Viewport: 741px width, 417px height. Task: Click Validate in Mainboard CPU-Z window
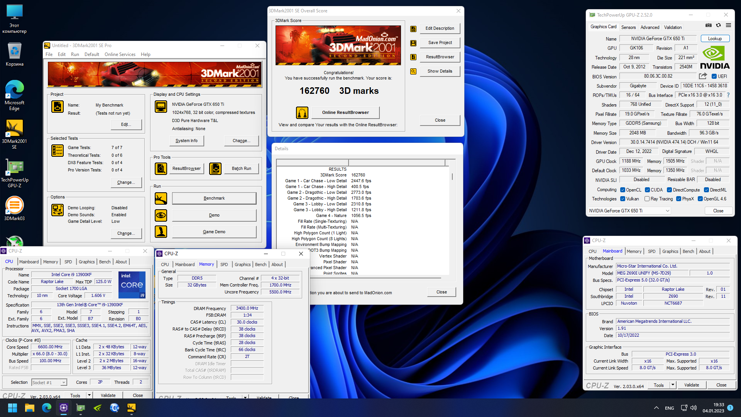click(x=692, y=385)
